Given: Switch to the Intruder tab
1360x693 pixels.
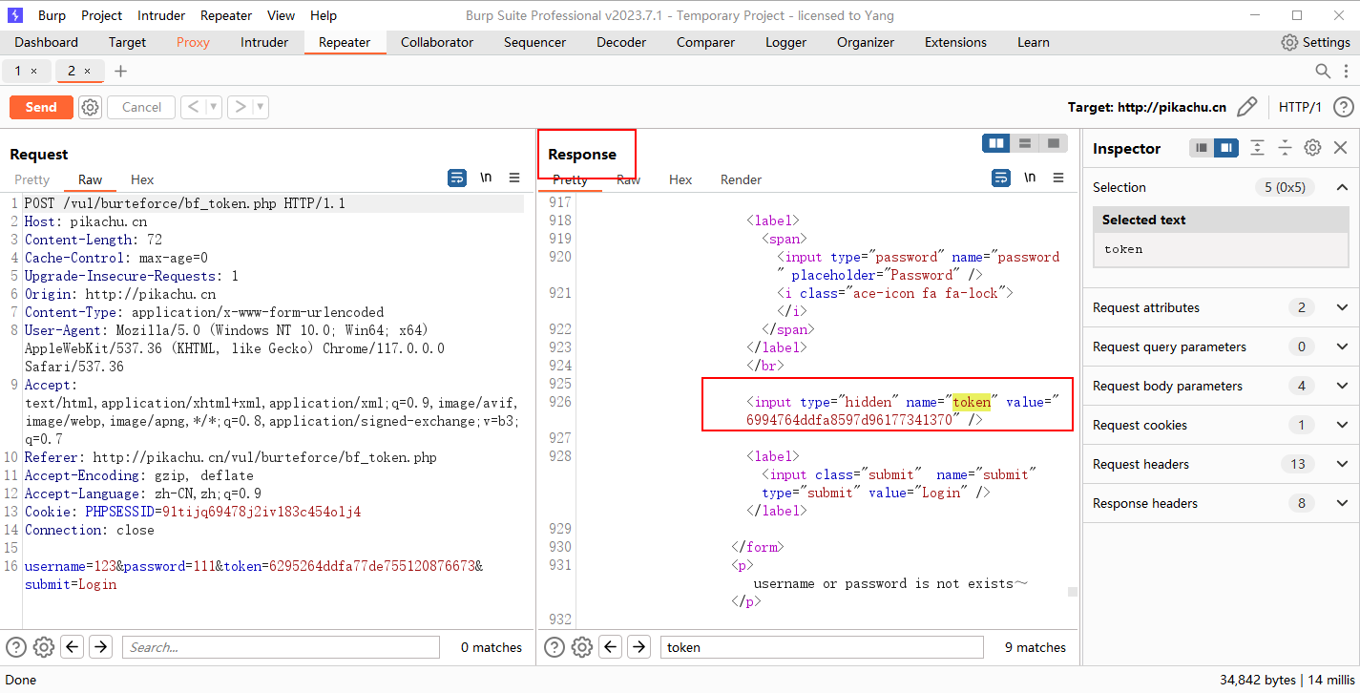Looking at the screenshot, I should coord(264,42).
